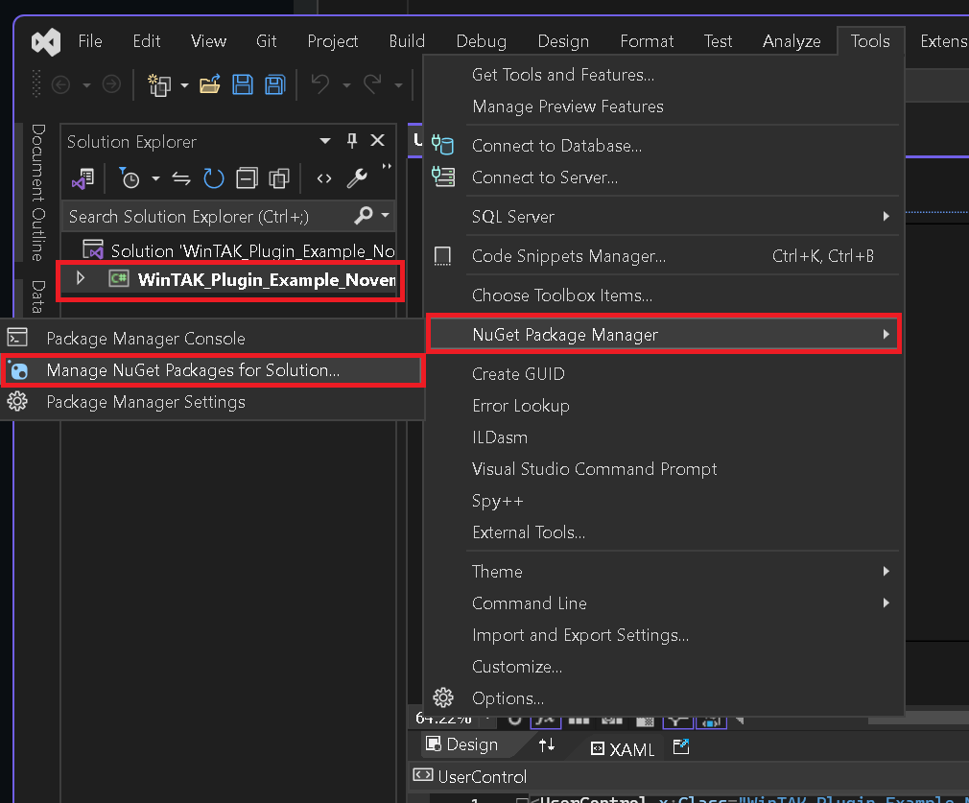This screenshot has height=803, width=969.
Task: Click the Navigate Forward arrow icon
Action: tap(111, 84)
